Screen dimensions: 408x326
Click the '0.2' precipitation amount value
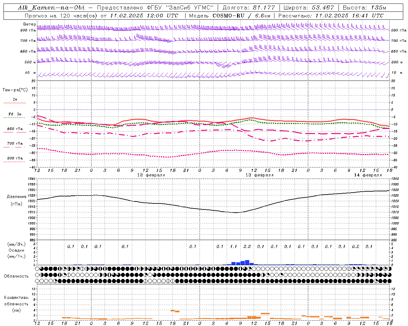[355, 246]
